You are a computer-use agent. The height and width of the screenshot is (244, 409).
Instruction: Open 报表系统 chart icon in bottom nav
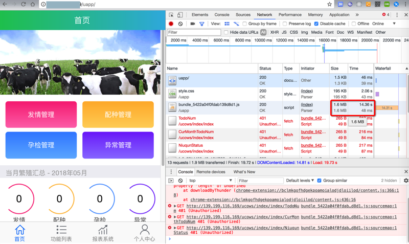103,230
